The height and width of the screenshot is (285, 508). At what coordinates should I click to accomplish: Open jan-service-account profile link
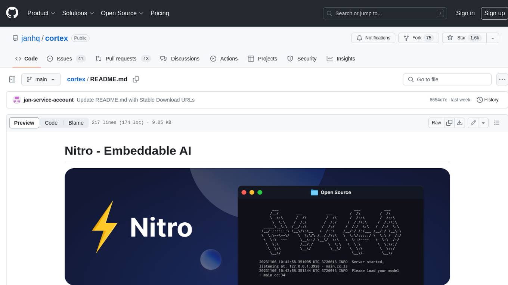pos(49,100)
